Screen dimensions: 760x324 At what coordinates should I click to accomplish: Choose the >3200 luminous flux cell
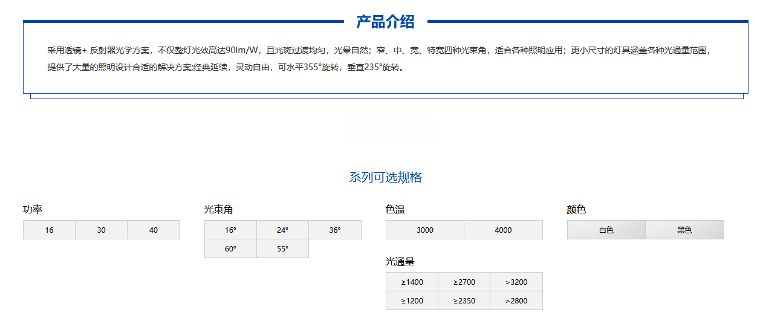(516, 282)
